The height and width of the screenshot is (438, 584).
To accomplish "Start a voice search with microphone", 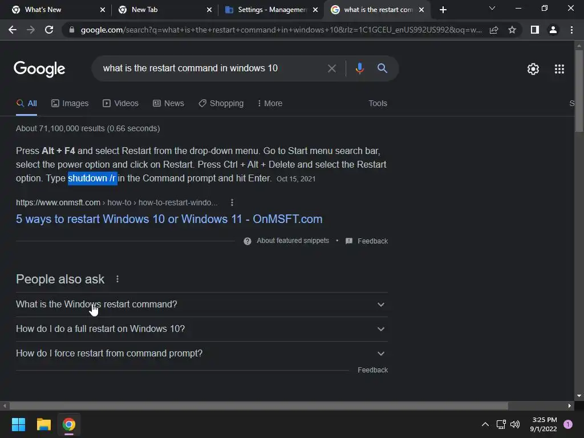I will pyautogui.click(x=359, y=68).
